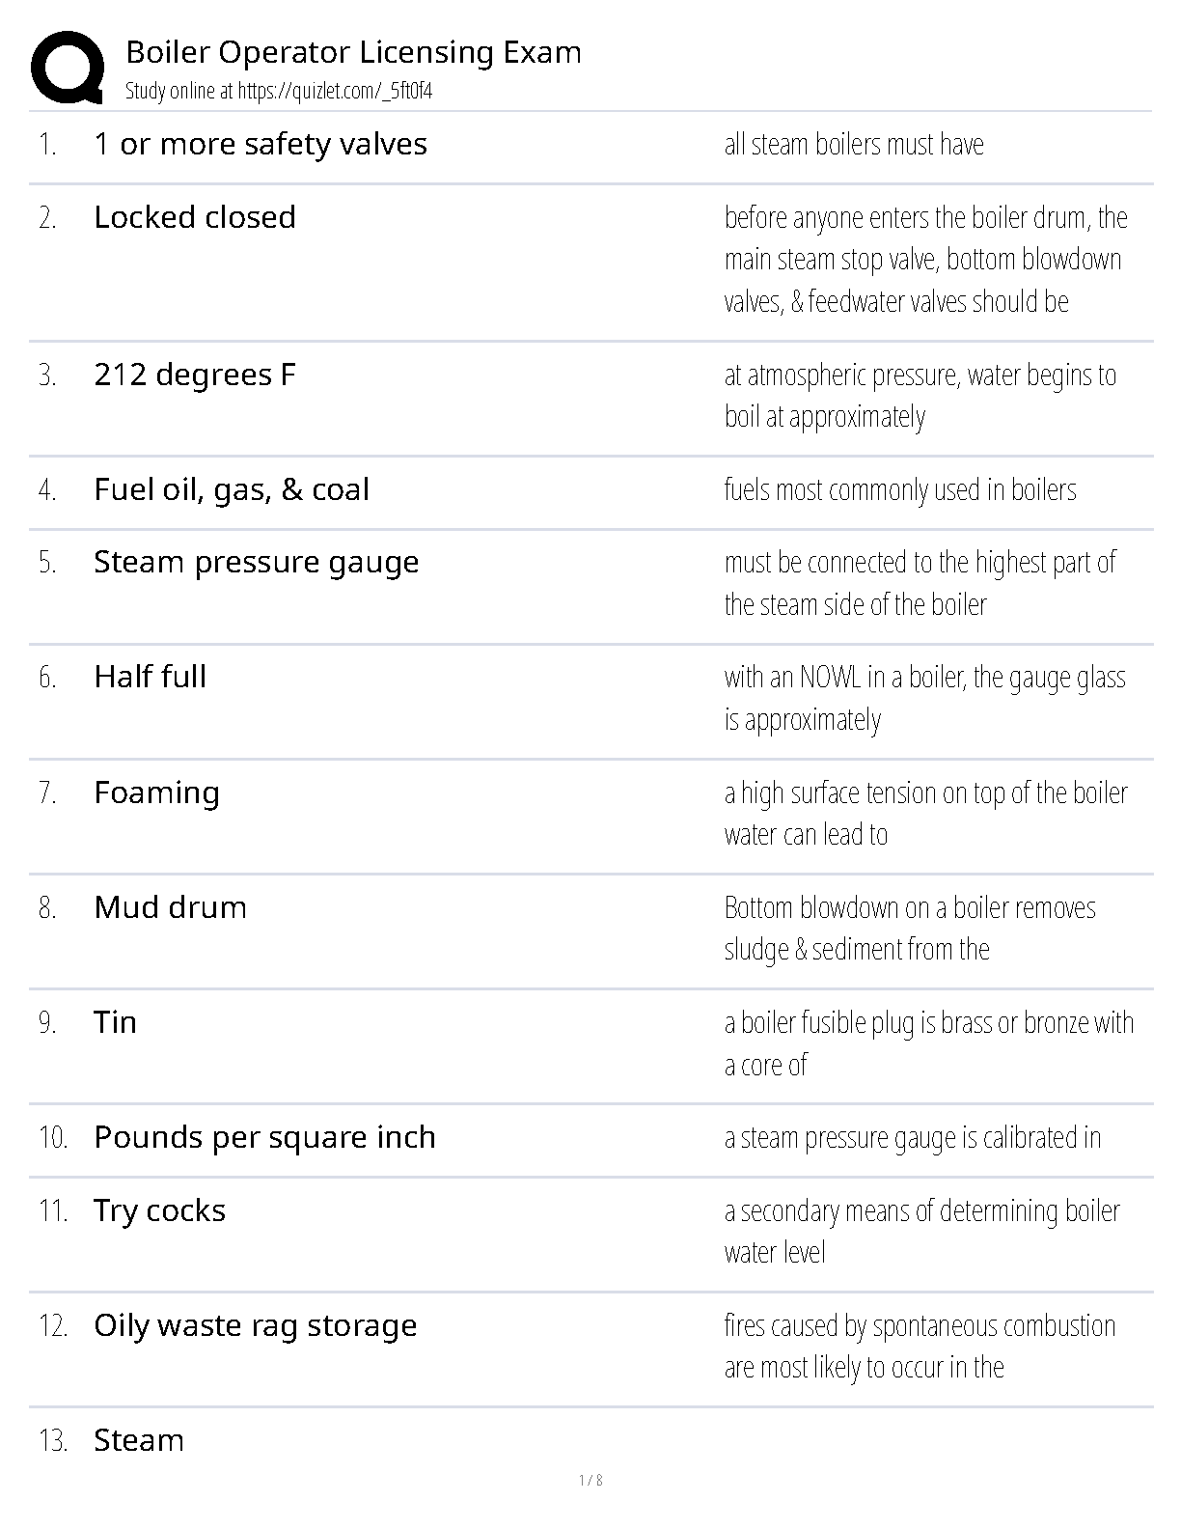Select the 'Tin' term
Image resolution: width=1181 pixels, height=1529 pixels.
[116, 1023]
